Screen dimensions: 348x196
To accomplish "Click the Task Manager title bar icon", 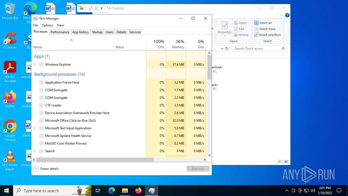I will 36,19.
